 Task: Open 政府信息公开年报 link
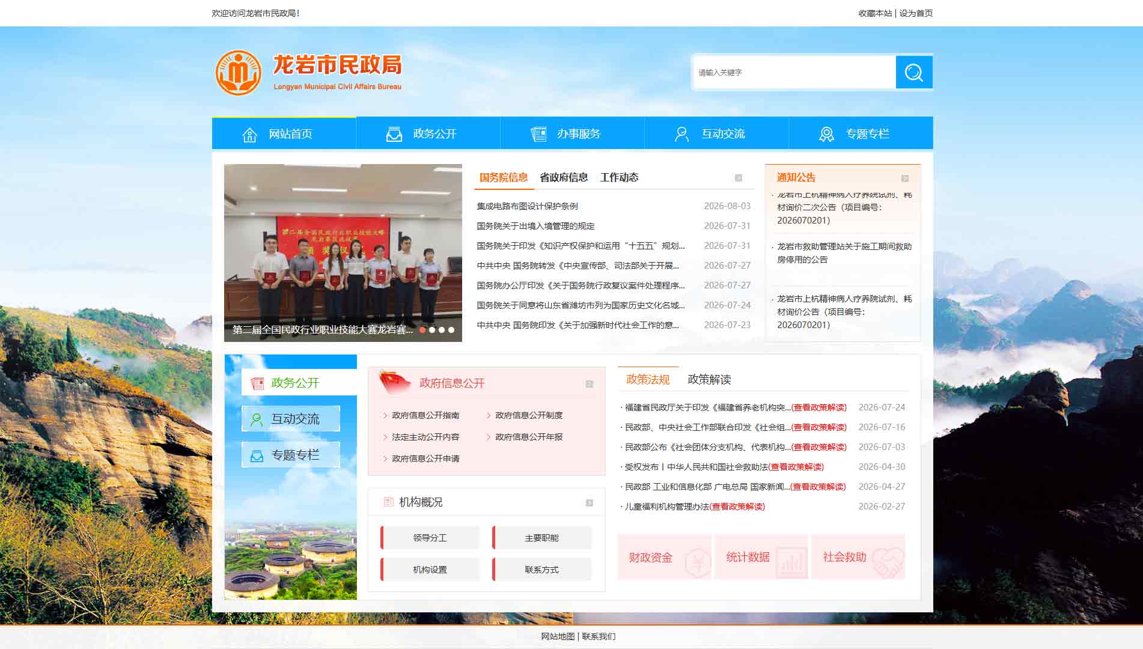tap(529, 437)
